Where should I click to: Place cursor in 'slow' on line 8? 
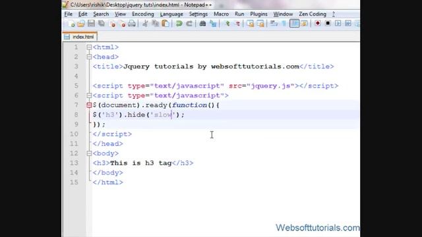pyautogui.click(x=163, y=115)
